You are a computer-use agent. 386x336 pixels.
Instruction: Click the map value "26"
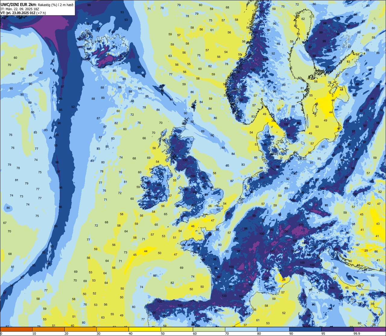(x=283, y=280)
